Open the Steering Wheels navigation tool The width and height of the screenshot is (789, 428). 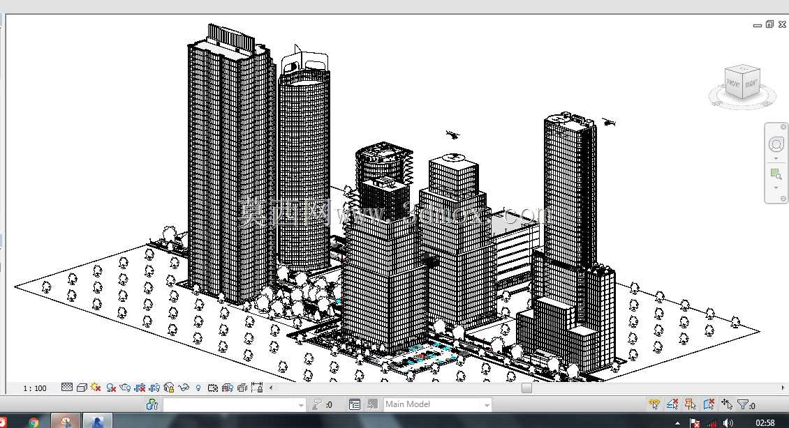pyautogui.click(x=776, y=145)
